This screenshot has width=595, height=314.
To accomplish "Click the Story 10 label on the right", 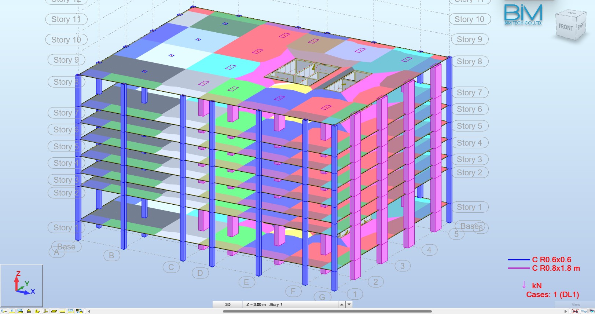I will point(470,19).
